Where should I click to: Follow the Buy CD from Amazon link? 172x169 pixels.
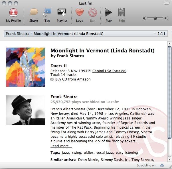click(73, 79)
